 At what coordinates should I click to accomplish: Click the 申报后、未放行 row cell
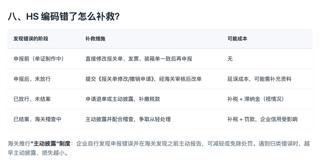32,79
